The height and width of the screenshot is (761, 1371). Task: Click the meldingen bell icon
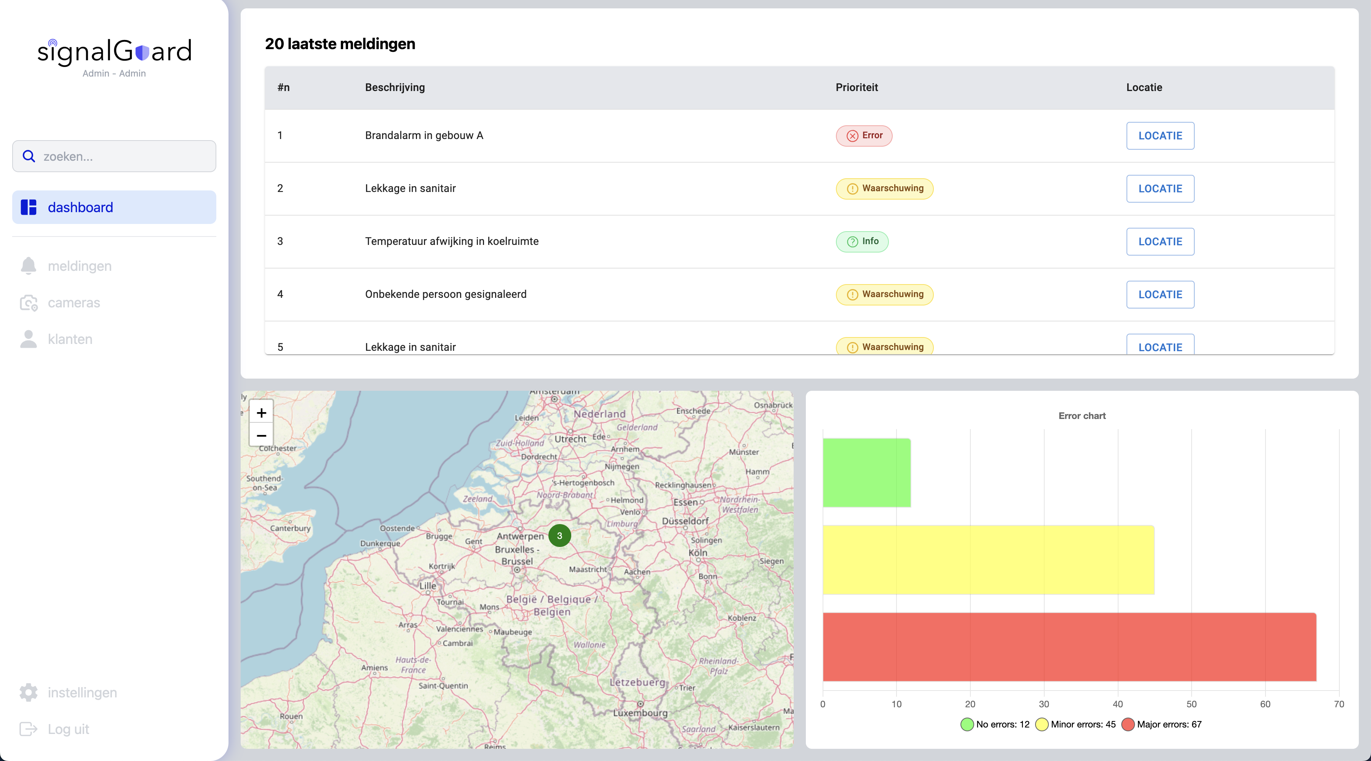[x=29, y=265]
